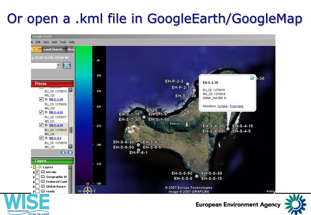Expand the Featured Cont layer node

tap(34, 182)
